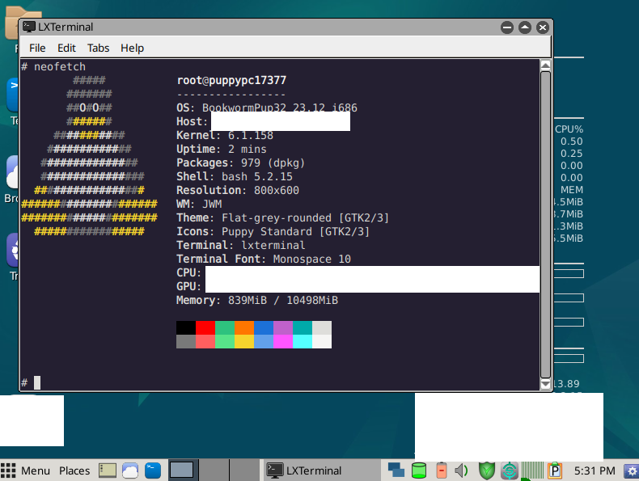Launch the blue terminal icon in taskbar
Viewport: 639px width, 481px height.
(x=152, y=470)
